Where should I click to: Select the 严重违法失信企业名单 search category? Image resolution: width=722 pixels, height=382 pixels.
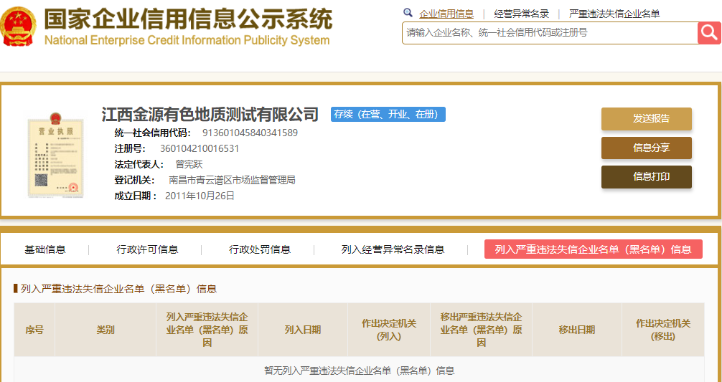pyautogui.click(x=614, y=14)
